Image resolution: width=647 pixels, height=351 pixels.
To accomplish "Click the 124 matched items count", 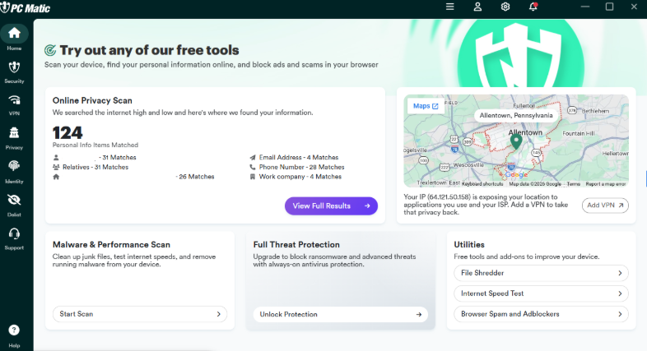I will point(67,132).
